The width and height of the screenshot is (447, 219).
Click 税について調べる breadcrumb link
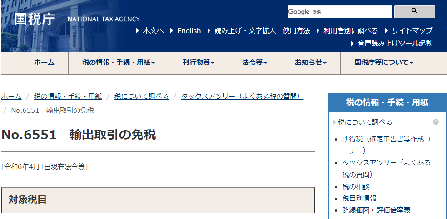coord(141,97)
